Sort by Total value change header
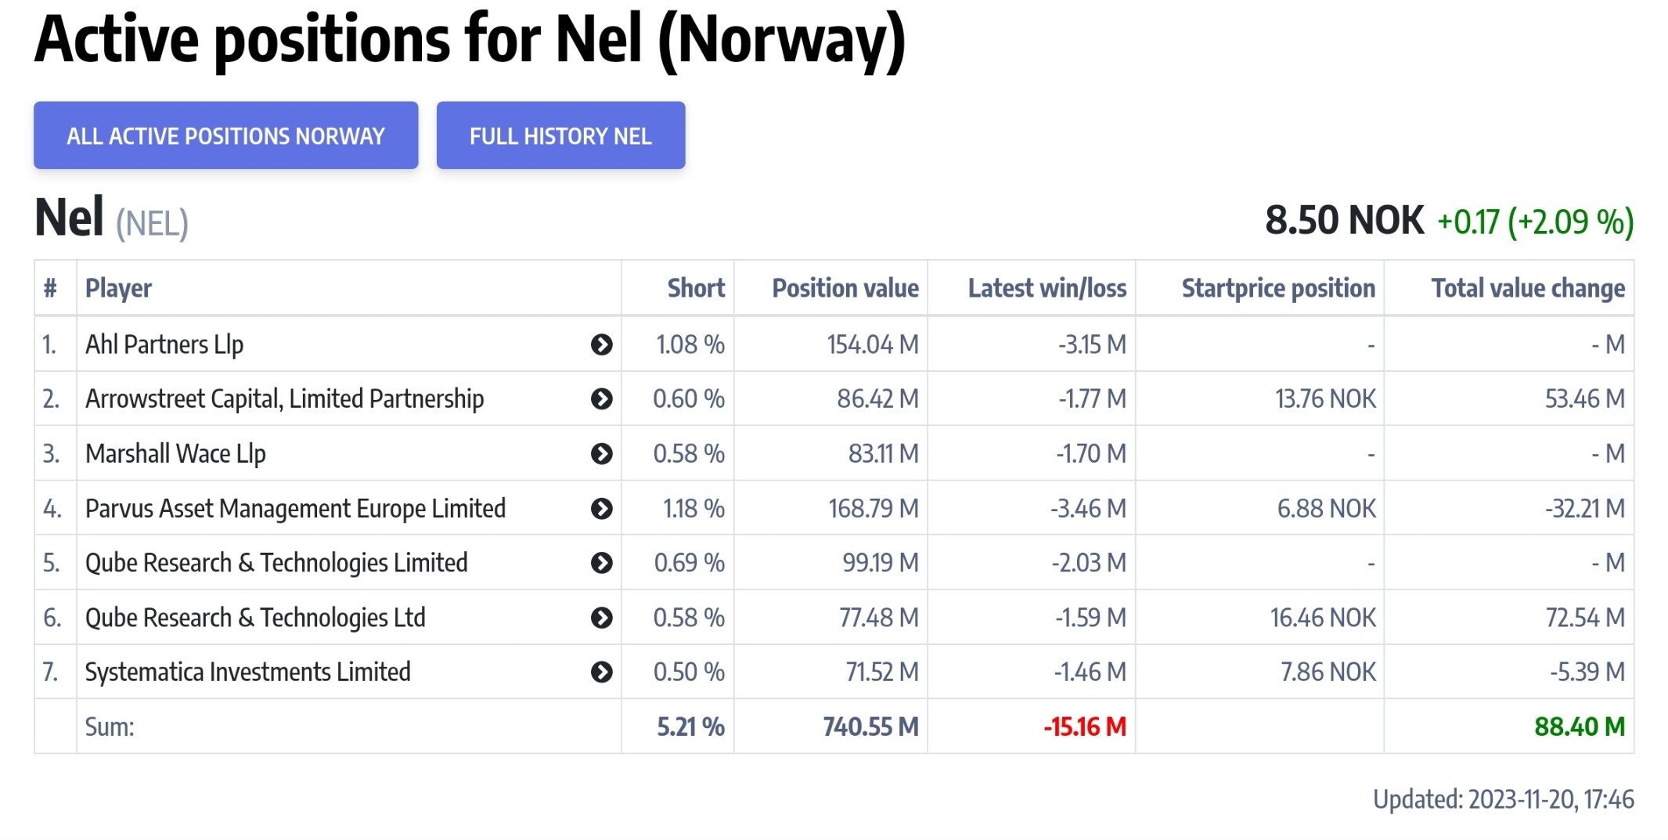Screen dimensions: 1668x840 click(x=1527, y=288)
